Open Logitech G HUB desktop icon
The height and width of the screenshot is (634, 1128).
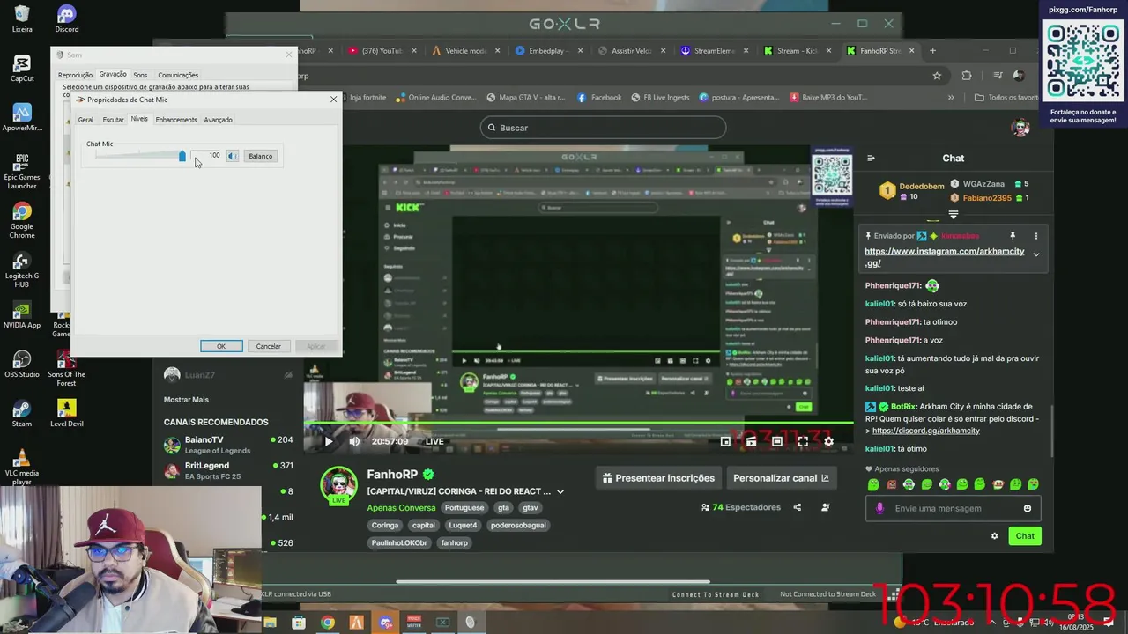click(22, 270)
